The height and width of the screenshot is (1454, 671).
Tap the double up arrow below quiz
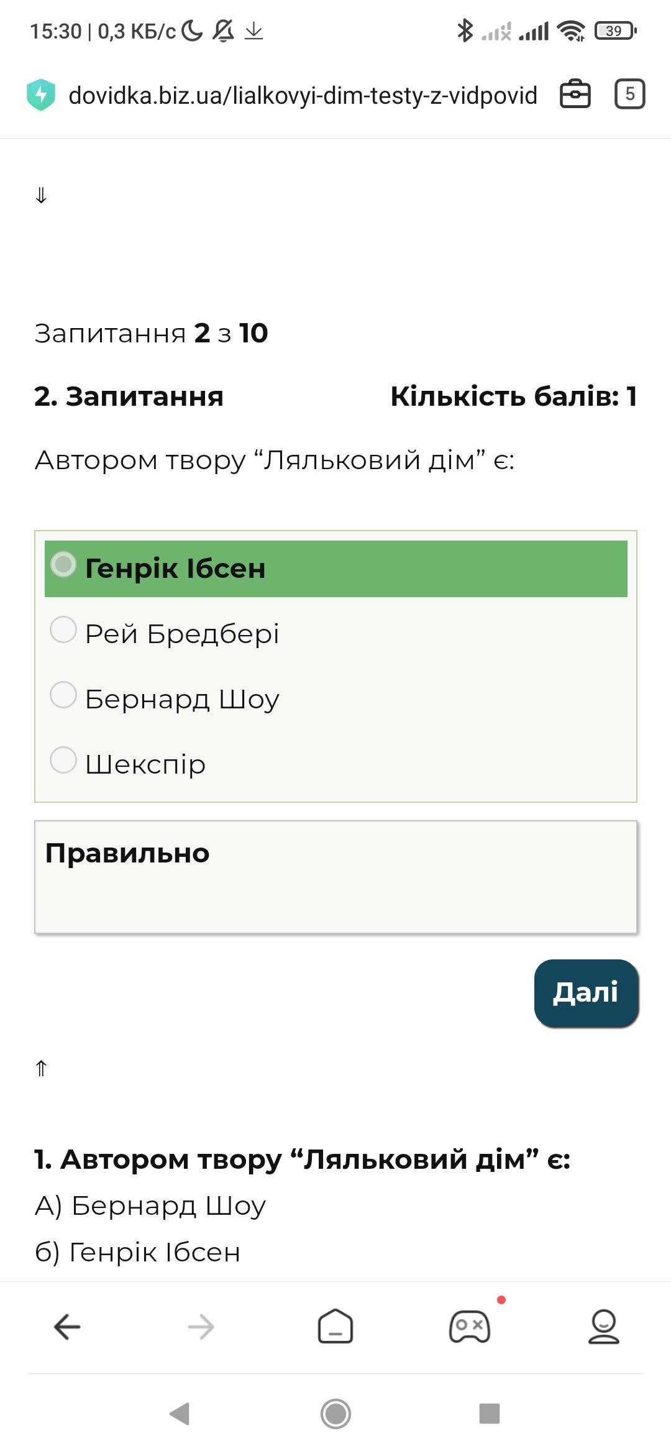click(x=41, y=1068)
